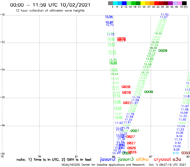Screen dimensions: 190x167
Task: Select the s3a satellite label
Action: point(177,159)
